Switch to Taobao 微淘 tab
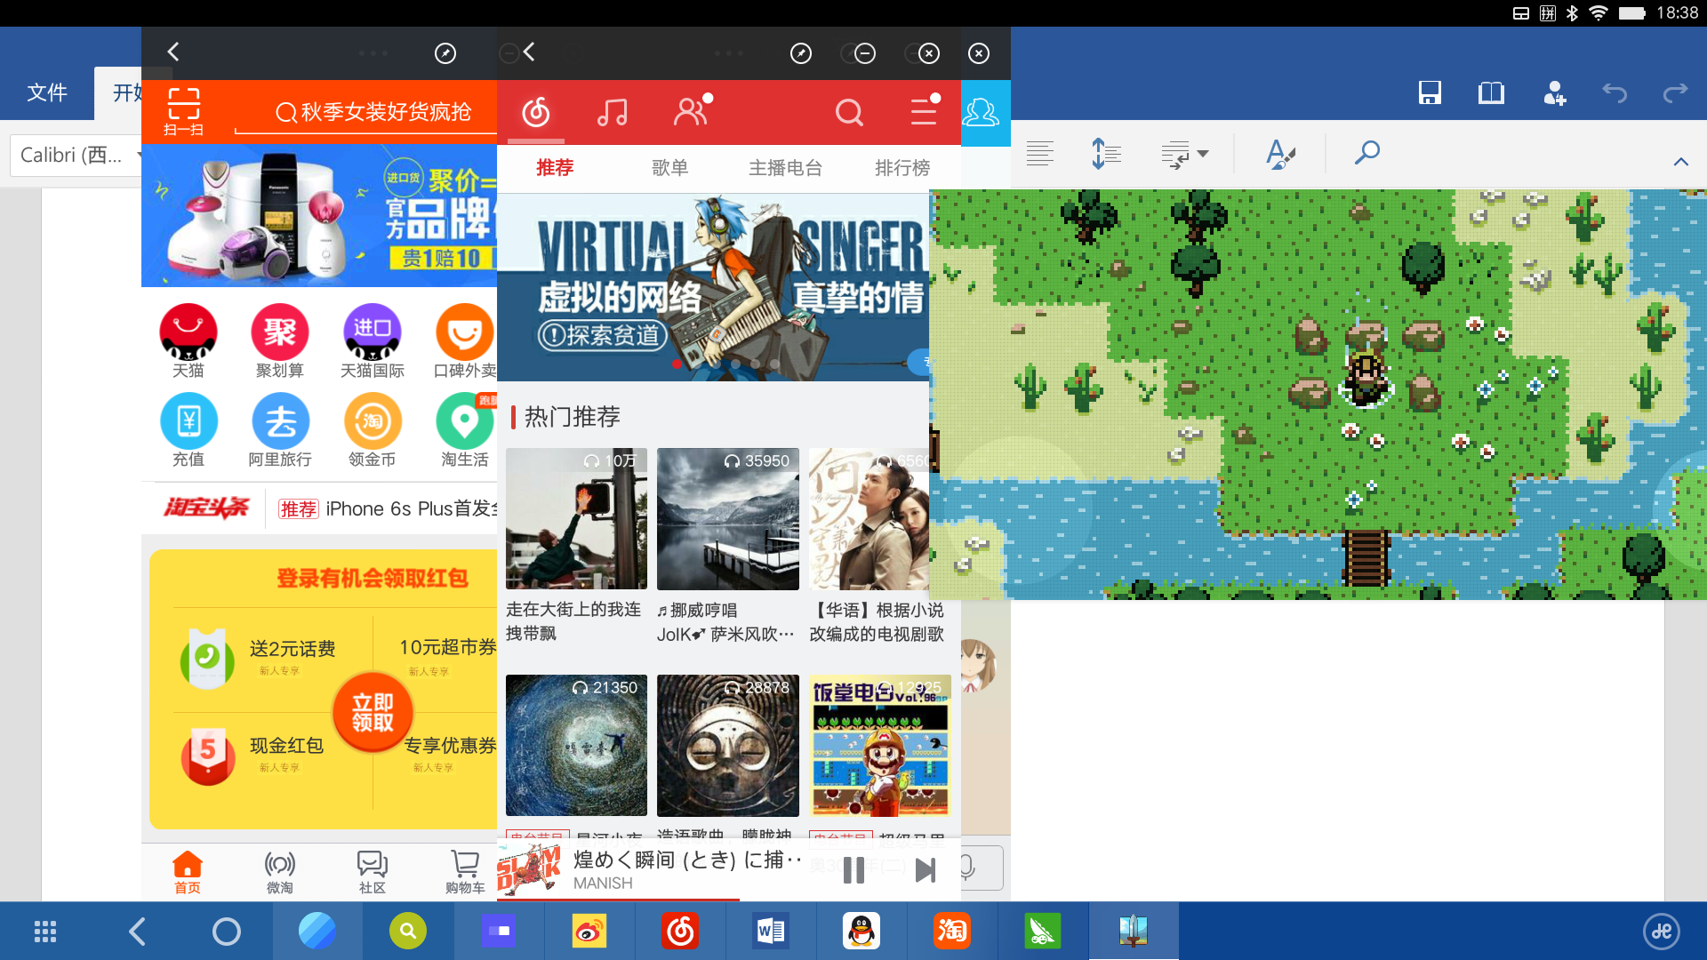The width and height of the screenshot is (1707, 960). [x=280, y=872]
